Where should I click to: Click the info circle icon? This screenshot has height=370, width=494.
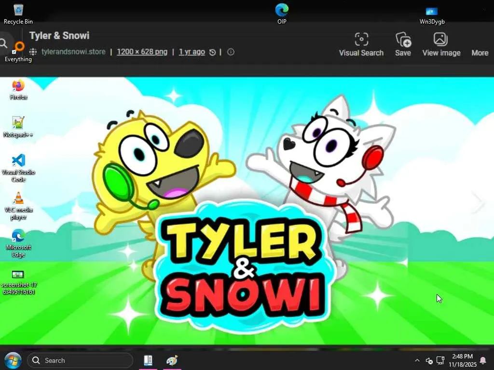coord(231,52)
